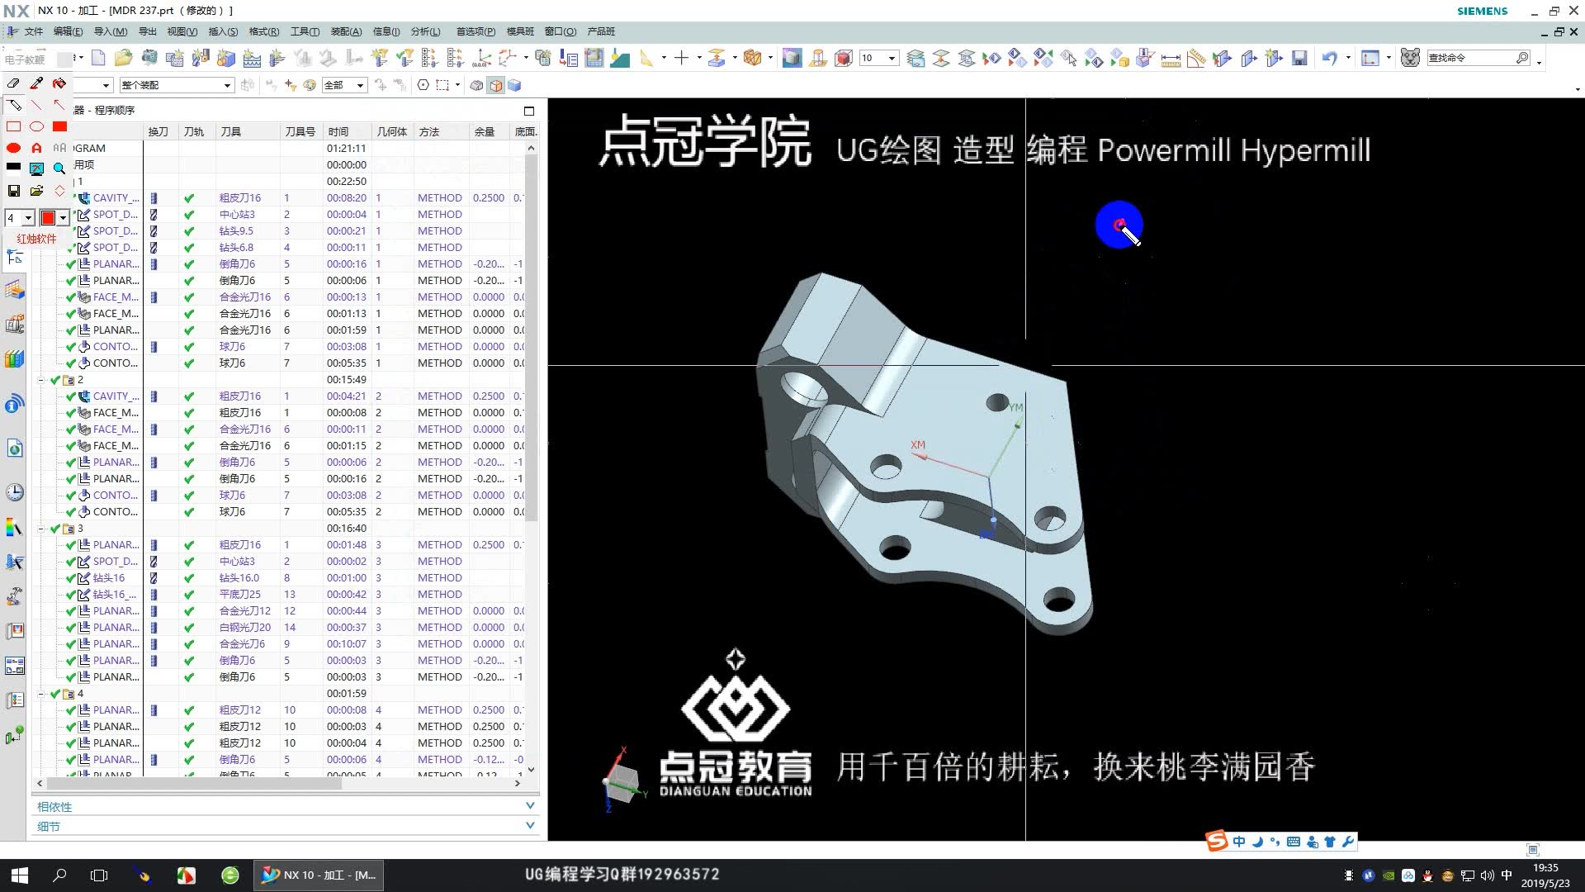Open the 分析(L) menu in the menu bar
Viewport: 1585px width, 892px height.
coord(425,31)
